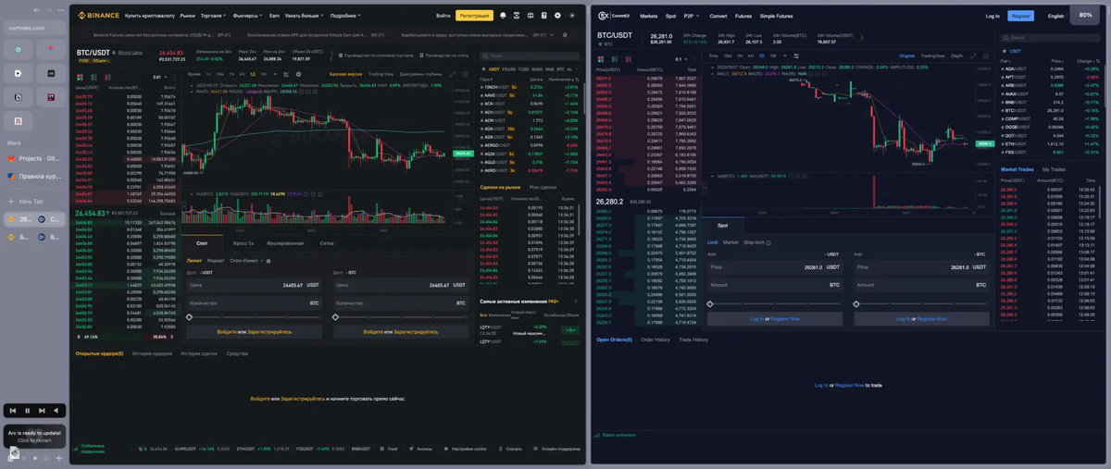Open Binance Торговля dropdown menu
Image resolution: width=1111 pixels, height=469 pixels.
pyautogui.click(x=213, y=16)
